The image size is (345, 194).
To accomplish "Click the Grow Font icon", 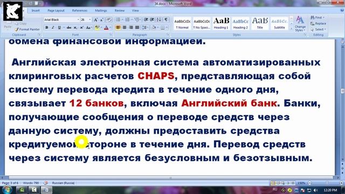I will pyautogui.click(x=96, y=20).
